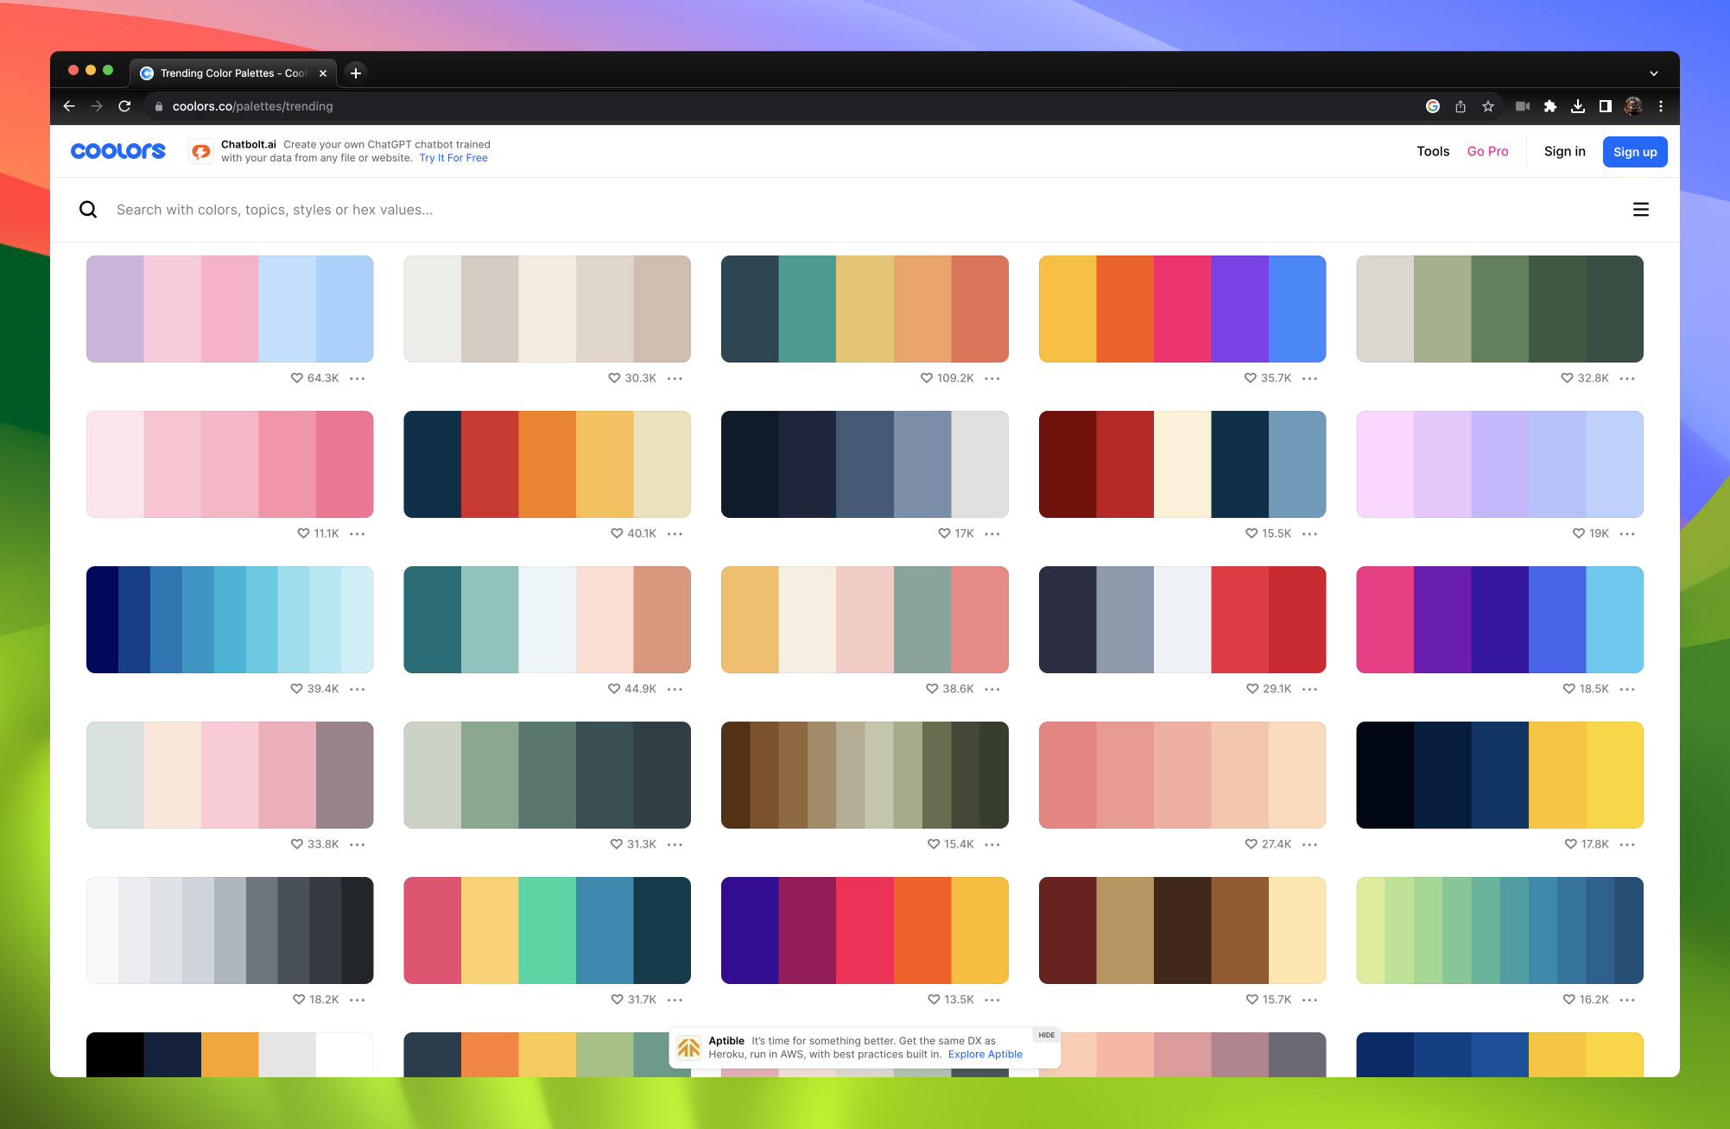Click the Coolors logo
The height and width of the screenshot is (1129, 1730).
(x=117, y=150)
